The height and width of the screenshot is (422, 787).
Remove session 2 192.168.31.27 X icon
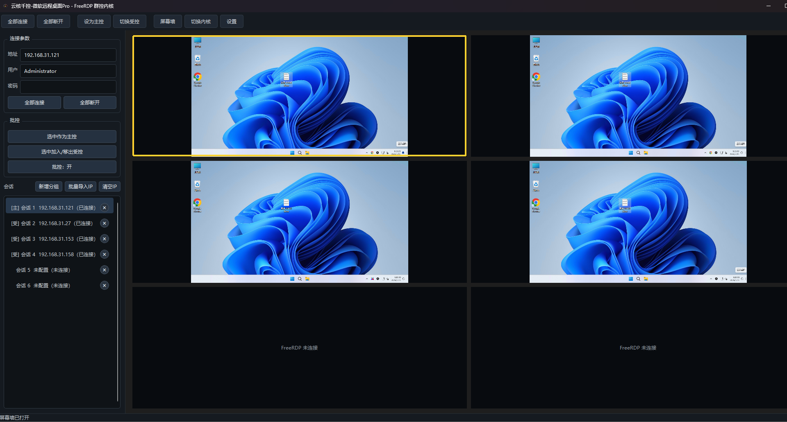(x=105, y=223)
